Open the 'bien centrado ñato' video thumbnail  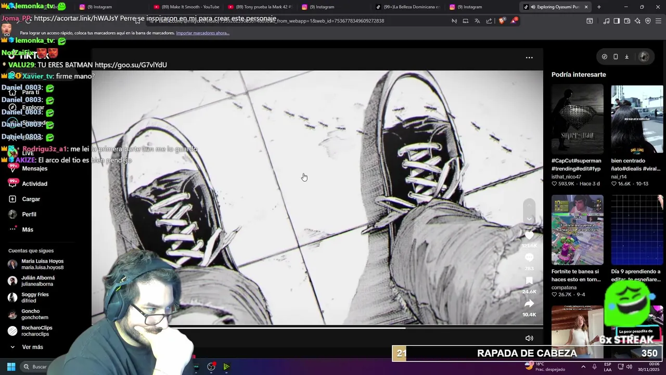point(637,119)
